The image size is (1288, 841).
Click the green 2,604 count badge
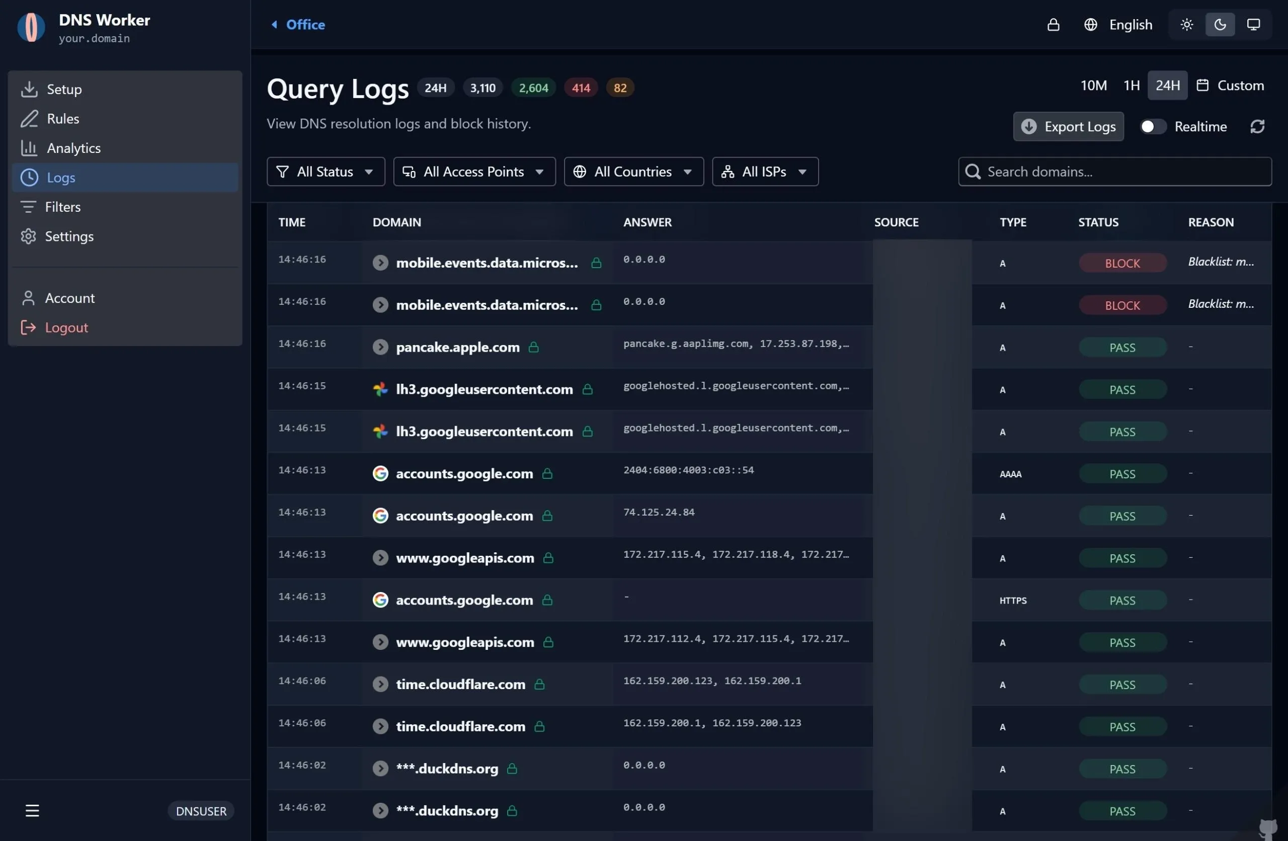tap(534, 88)
